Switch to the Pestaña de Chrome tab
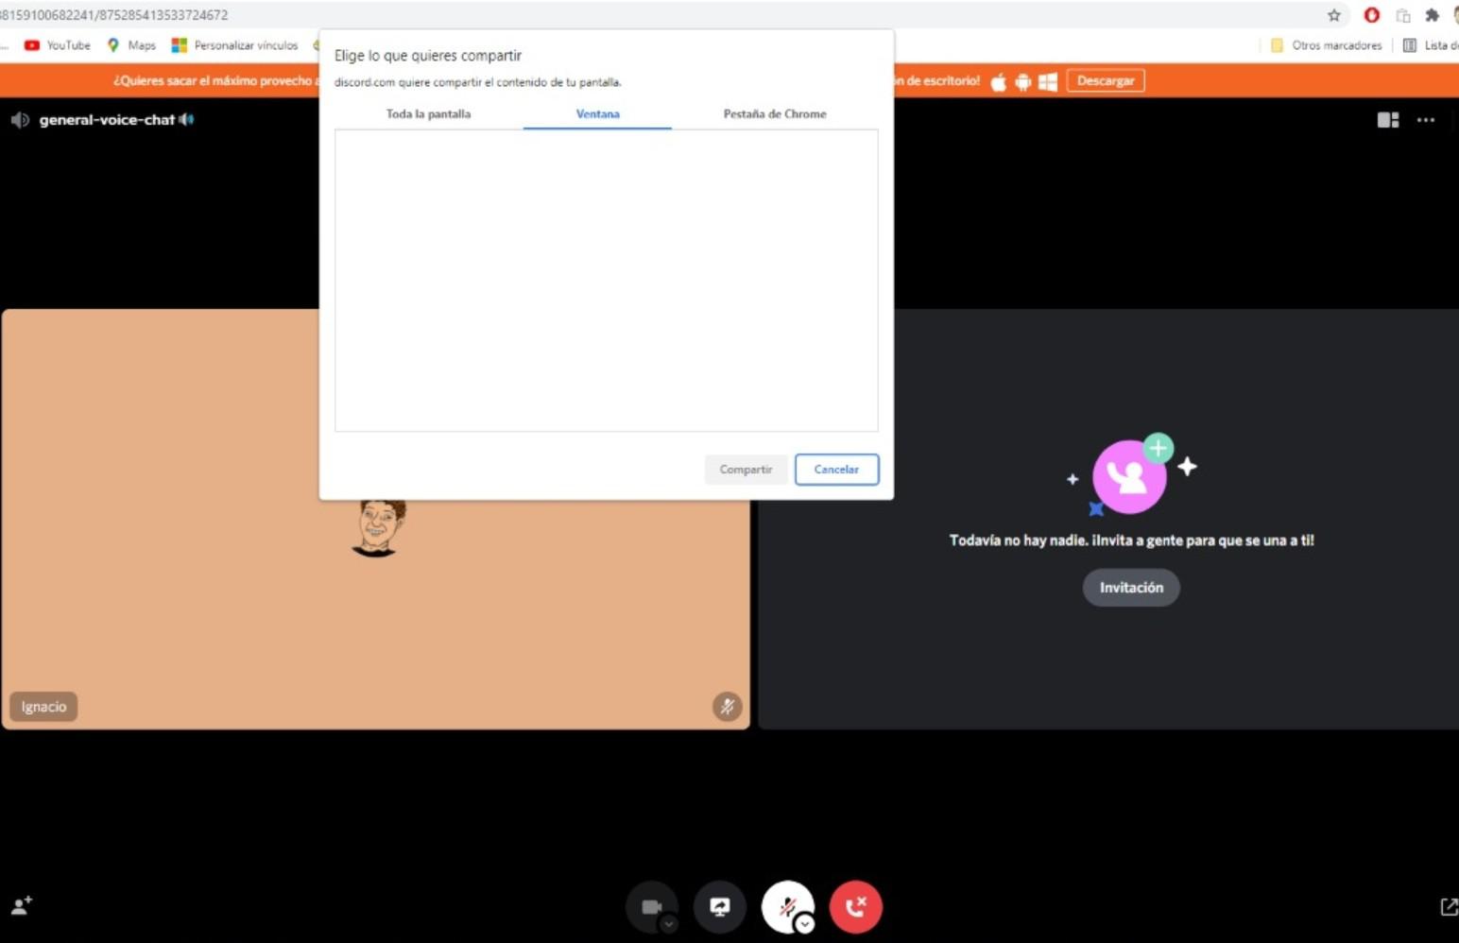1459x943 pixels. coord(774,113)
